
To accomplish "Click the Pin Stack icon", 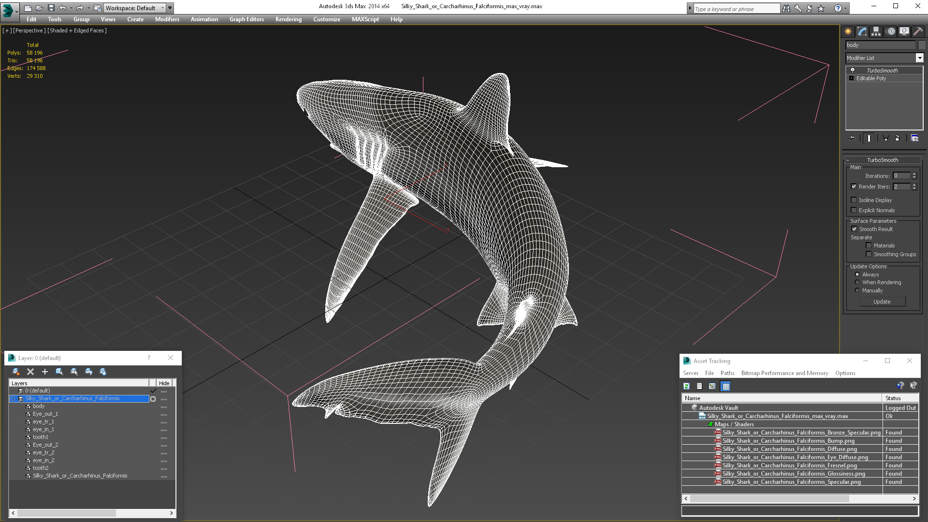I will click(852, 138).
